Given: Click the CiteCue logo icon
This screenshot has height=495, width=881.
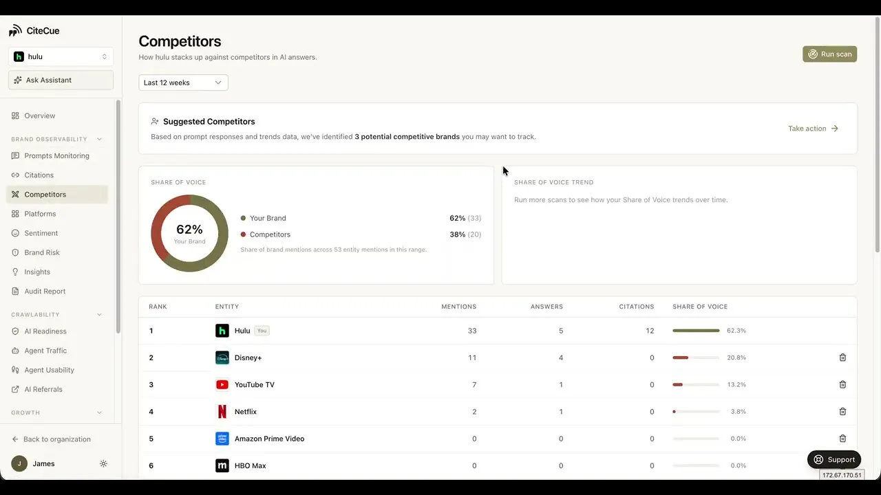Looking at the screenshot, I should pyautogui.click(x=15, y=31).
